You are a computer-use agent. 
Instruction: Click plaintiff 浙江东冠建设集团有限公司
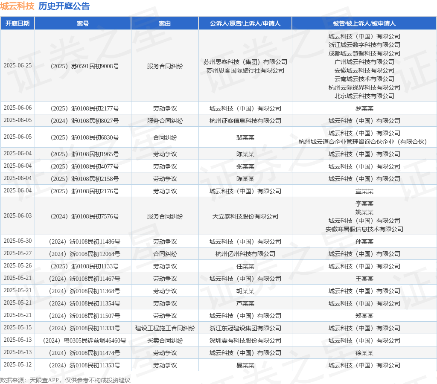[245, 328]
